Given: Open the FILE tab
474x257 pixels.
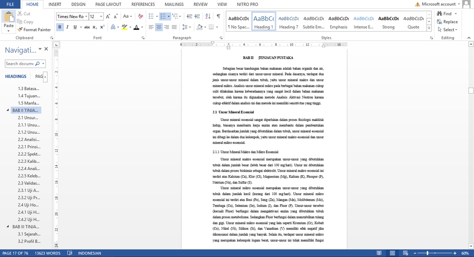Looking at the screenshot, I should coord(10,4).
